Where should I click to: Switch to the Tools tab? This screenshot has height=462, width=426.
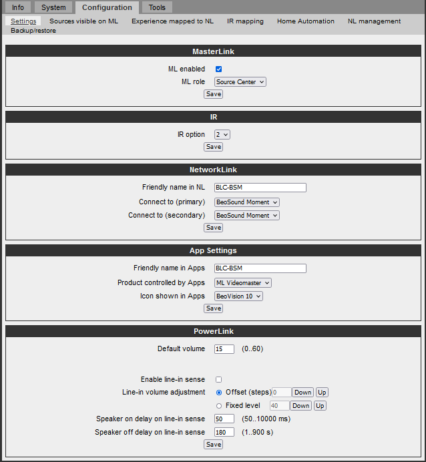(157, 7)
